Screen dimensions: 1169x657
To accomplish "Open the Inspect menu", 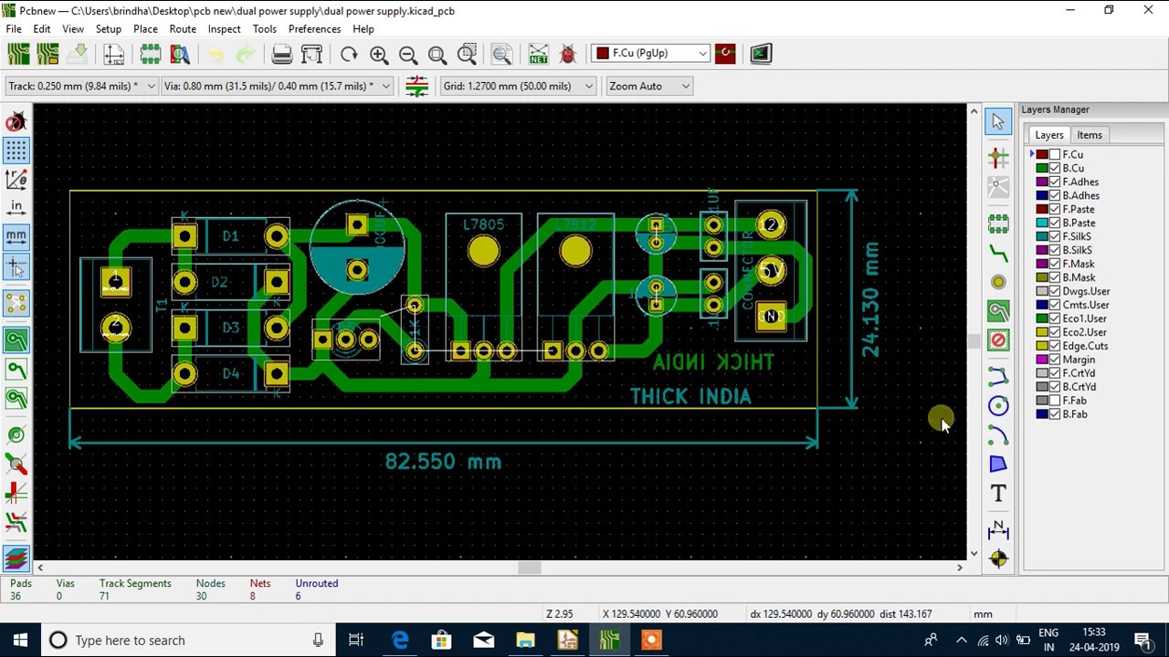I will coord(224,29).
